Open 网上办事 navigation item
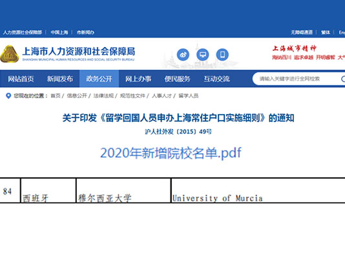This screenshot has width=345, height=254. (x=138, y=79)
